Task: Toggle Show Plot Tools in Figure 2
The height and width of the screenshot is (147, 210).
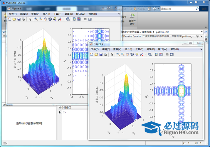Action: point(172,54)
